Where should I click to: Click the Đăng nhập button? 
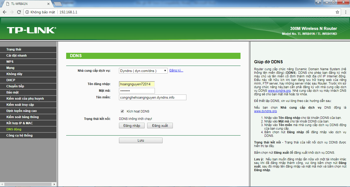click(132, 126)
